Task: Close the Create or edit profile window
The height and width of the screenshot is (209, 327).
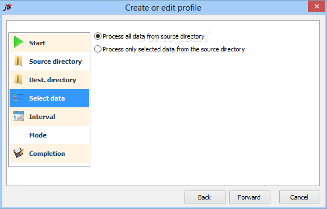Action: point(316,7)
